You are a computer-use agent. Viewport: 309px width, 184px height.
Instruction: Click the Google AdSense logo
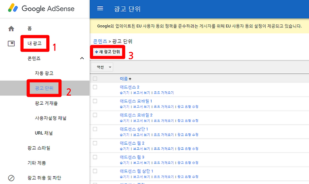tap(41, 9)
